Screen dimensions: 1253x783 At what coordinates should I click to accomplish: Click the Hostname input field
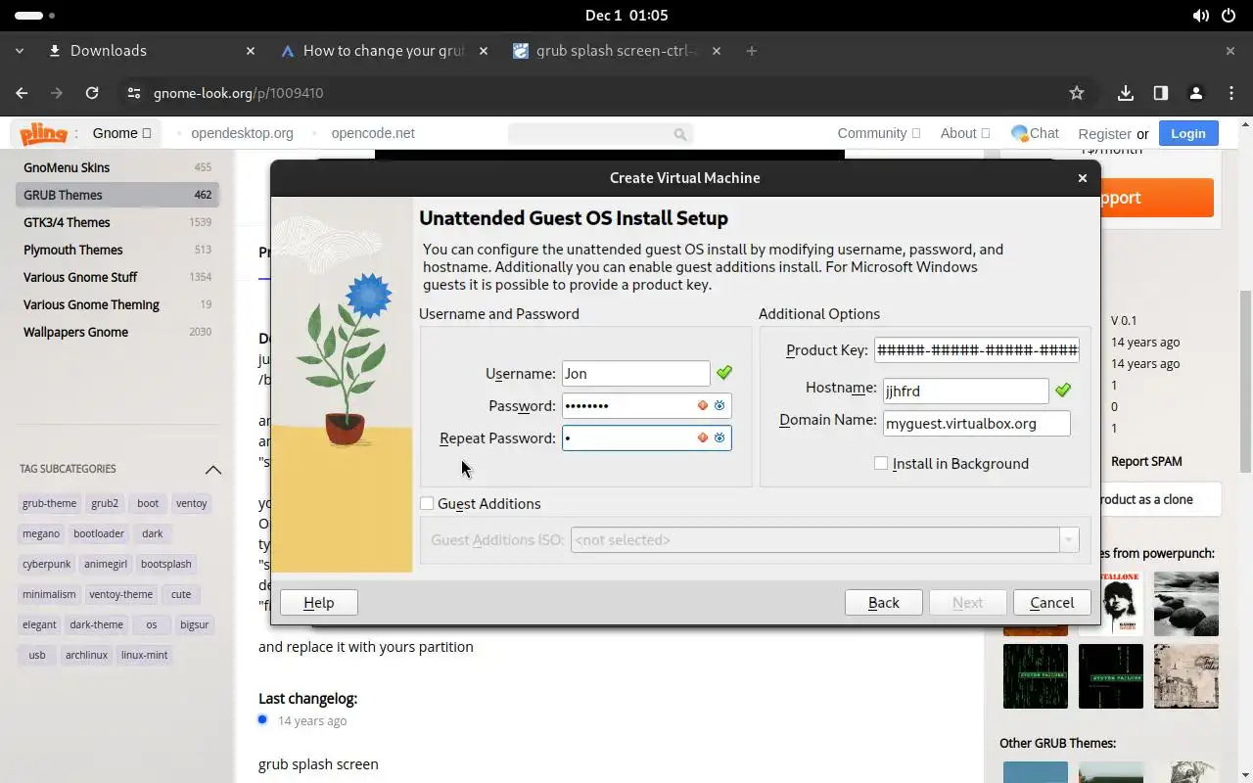966,391
